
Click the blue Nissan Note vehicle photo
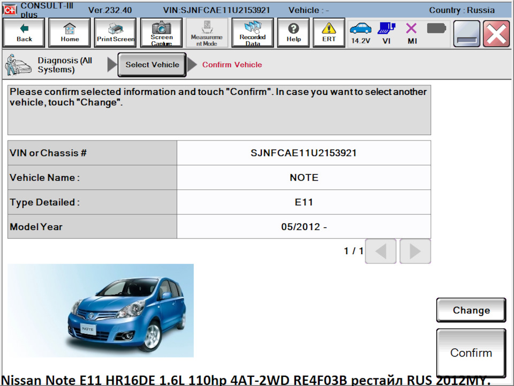[101, 310]
